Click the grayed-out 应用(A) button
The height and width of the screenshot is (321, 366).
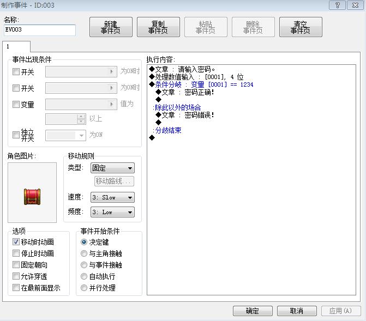[x=341, y=311]
